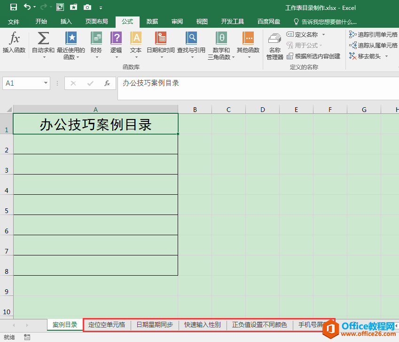Switch to the 开始 ribbon tab
Viewport: 399px width, 342px height.
click(x=41, y=21)
